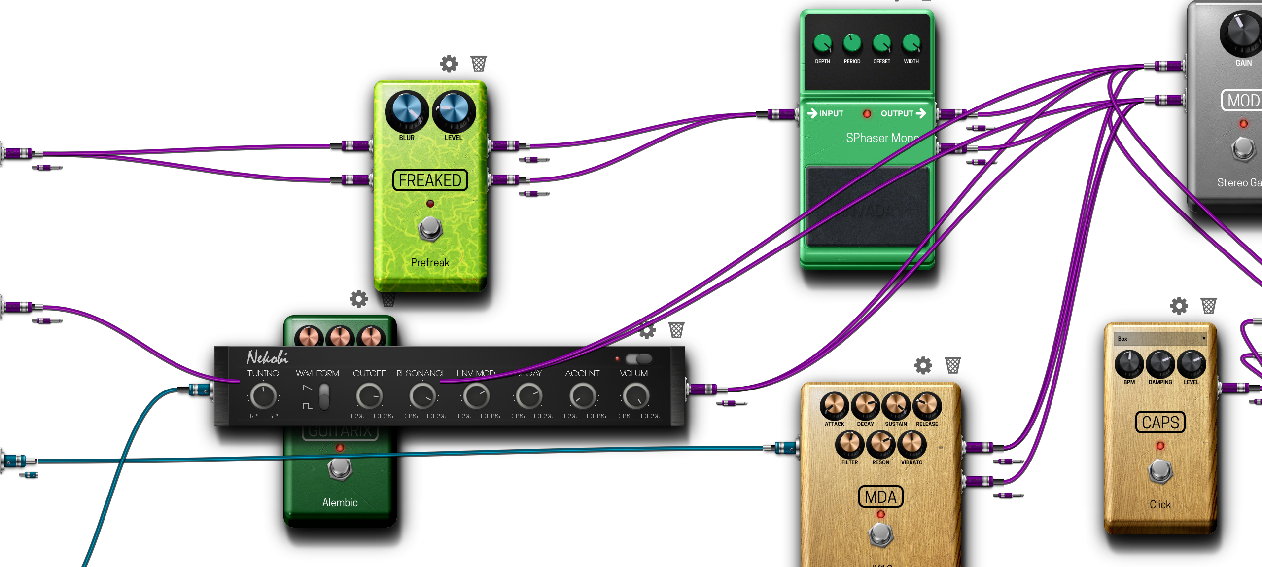The width and height of the screenshot is (1262, 567).
Task: Bypass the MDA pedal via footswitch
Action: tap(880, 535)
